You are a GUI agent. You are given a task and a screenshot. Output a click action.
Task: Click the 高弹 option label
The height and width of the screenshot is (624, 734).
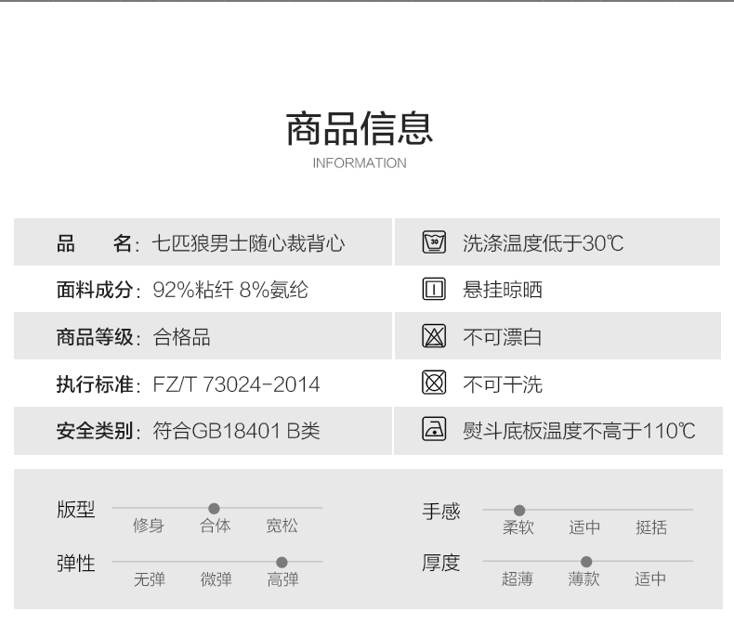pyautogui.click(x=282, y=579)
